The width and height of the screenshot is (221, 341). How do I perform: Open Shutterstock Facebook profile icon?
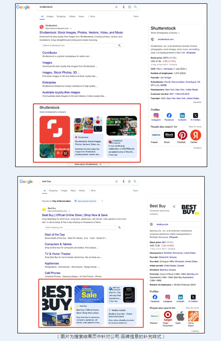point(169,115)
